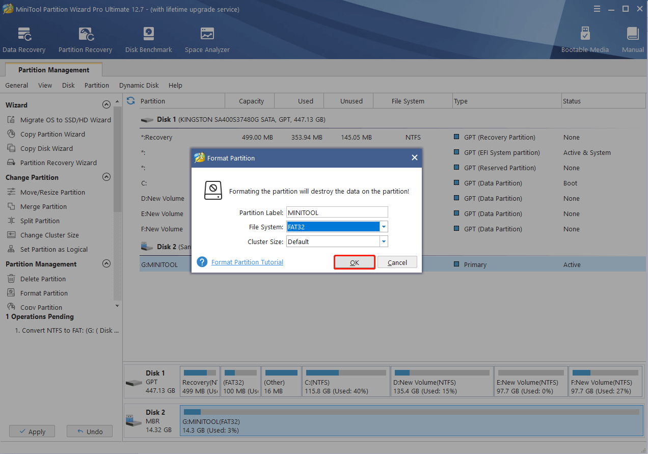Collapse the Change Partition section
Image resolution: width=648 pixels, height=454 pixels.
[x=106, y=177]
